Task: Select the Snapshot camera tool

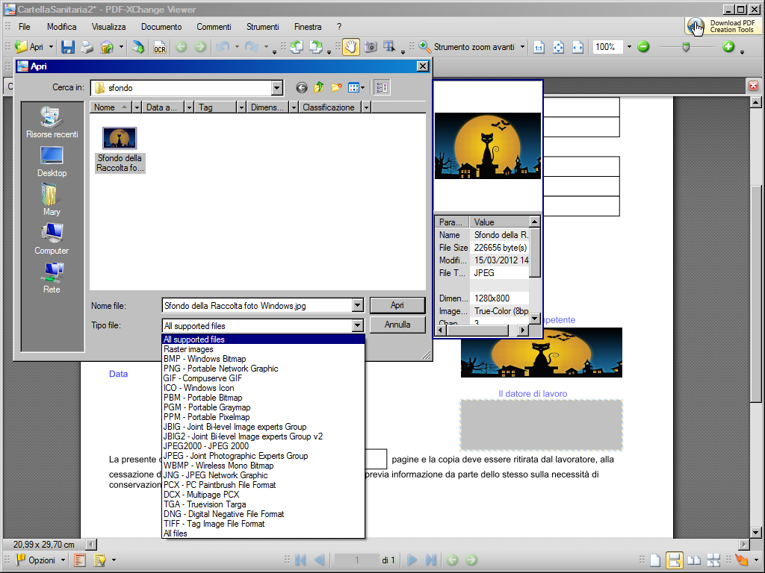Action: 370,47
